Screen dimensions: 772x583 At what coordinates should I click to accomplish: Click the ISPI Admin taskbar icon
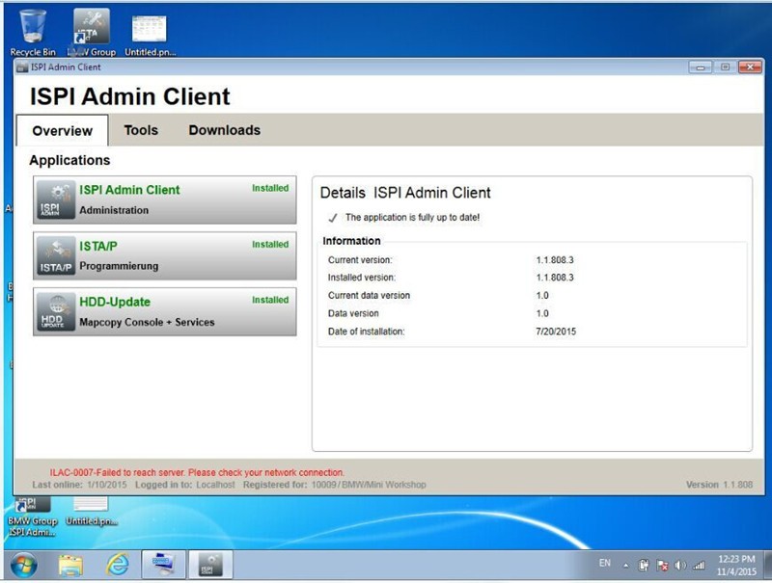pos(209,565)
